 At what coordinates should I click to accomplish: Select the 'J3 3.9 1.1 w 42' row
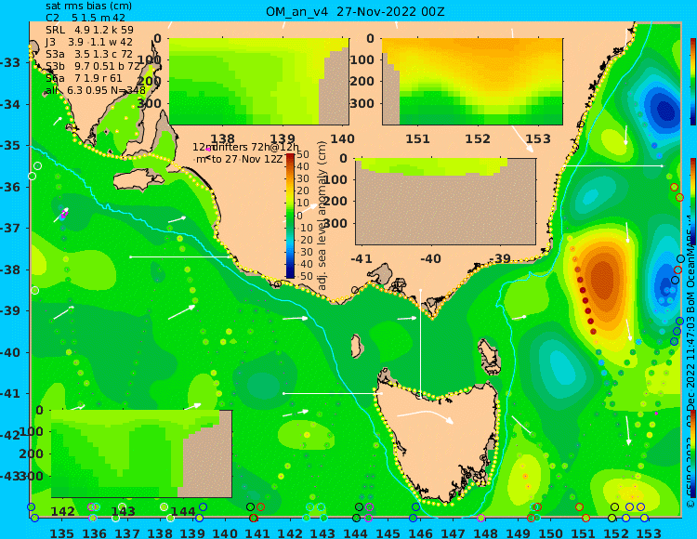click(89, 42)
